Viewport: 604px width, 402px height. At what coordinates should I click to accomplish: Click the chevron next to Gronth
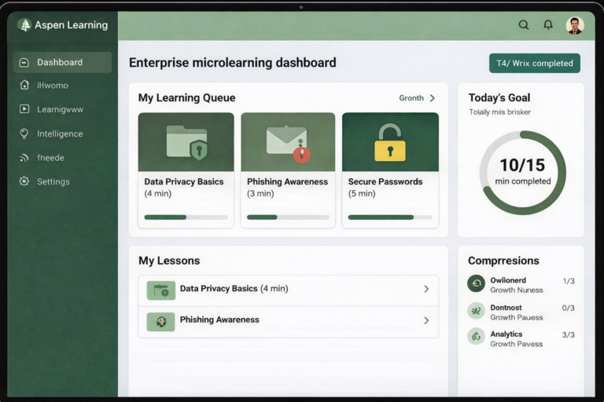click(433, 98)
